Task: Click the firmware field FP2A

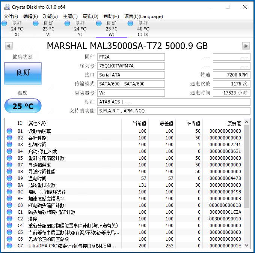Action: [x=131, y=57]
